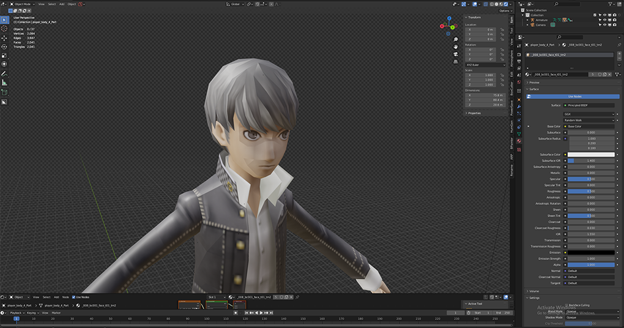Open GGX distribution dropdown
This screenshot has width=624, height=328.
[x=589, y=114]
